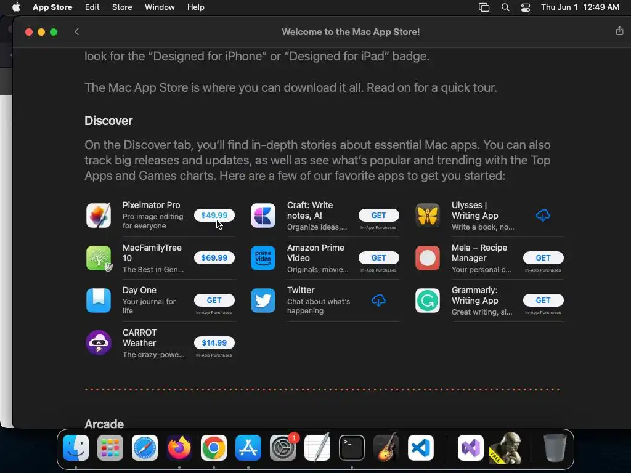The width and height of the screenshot is (631, 473).
Task: Open the Ulysses | Writing App title
Action: 475,211
